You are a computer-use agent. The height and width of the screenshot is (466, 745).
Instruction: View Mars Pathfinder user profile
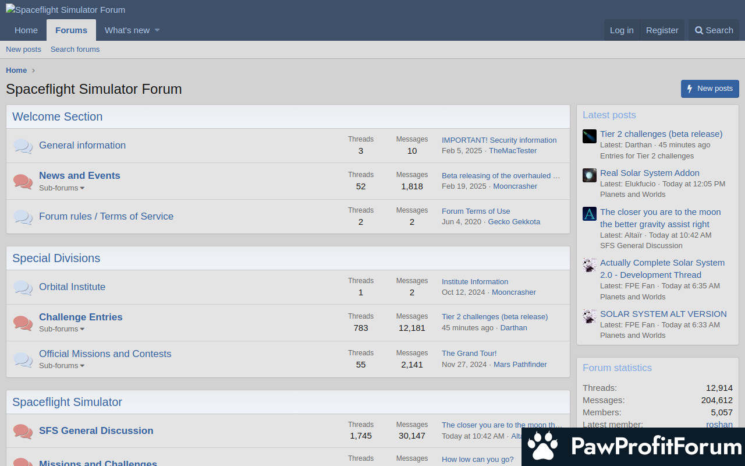(520, 365)
